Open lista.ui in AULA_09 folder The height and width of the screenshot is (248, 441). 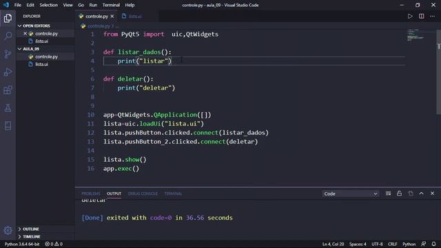45,64
